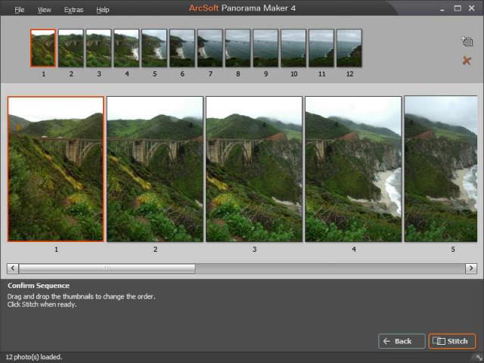Maximize the Panorama Maker window
The height and width of the screenshot is (363, 484).
458,8
